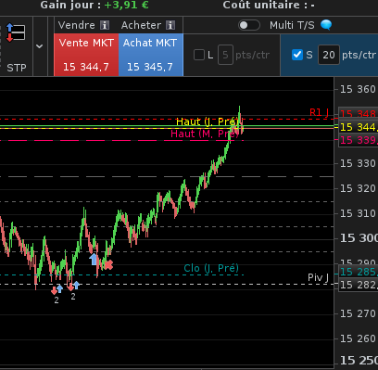Open the Vendre info icon

[x=105, y=25]
